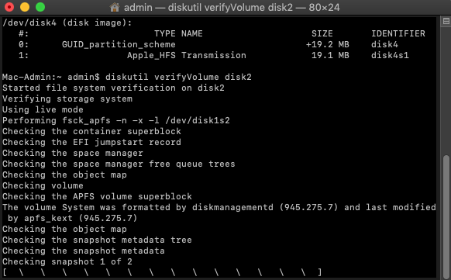451x280 pixels.
Task: Click 'Apple_HFS Transmission' partition entry
Action: [187, 55]
